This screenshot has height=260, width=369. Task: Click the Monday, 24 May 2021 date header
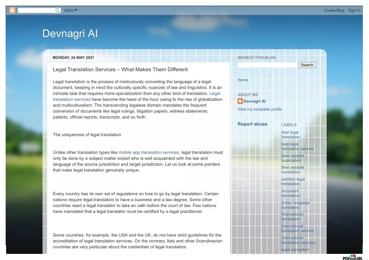tap(73, 57)
